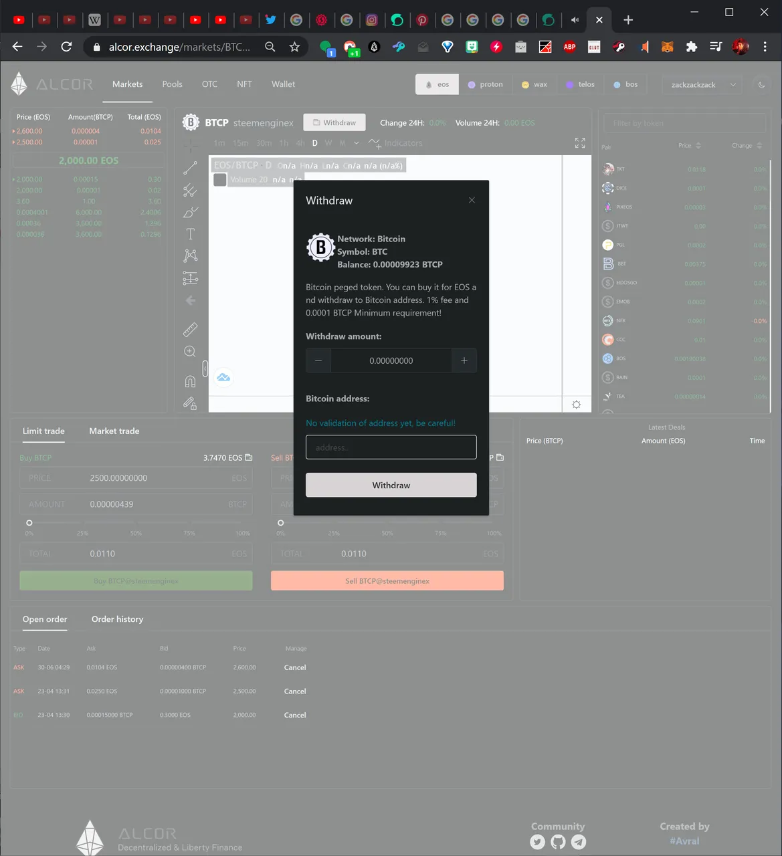Sort the pairs list by Price
The height and width of the screenshot is (856, 782).
coord(690,145)
